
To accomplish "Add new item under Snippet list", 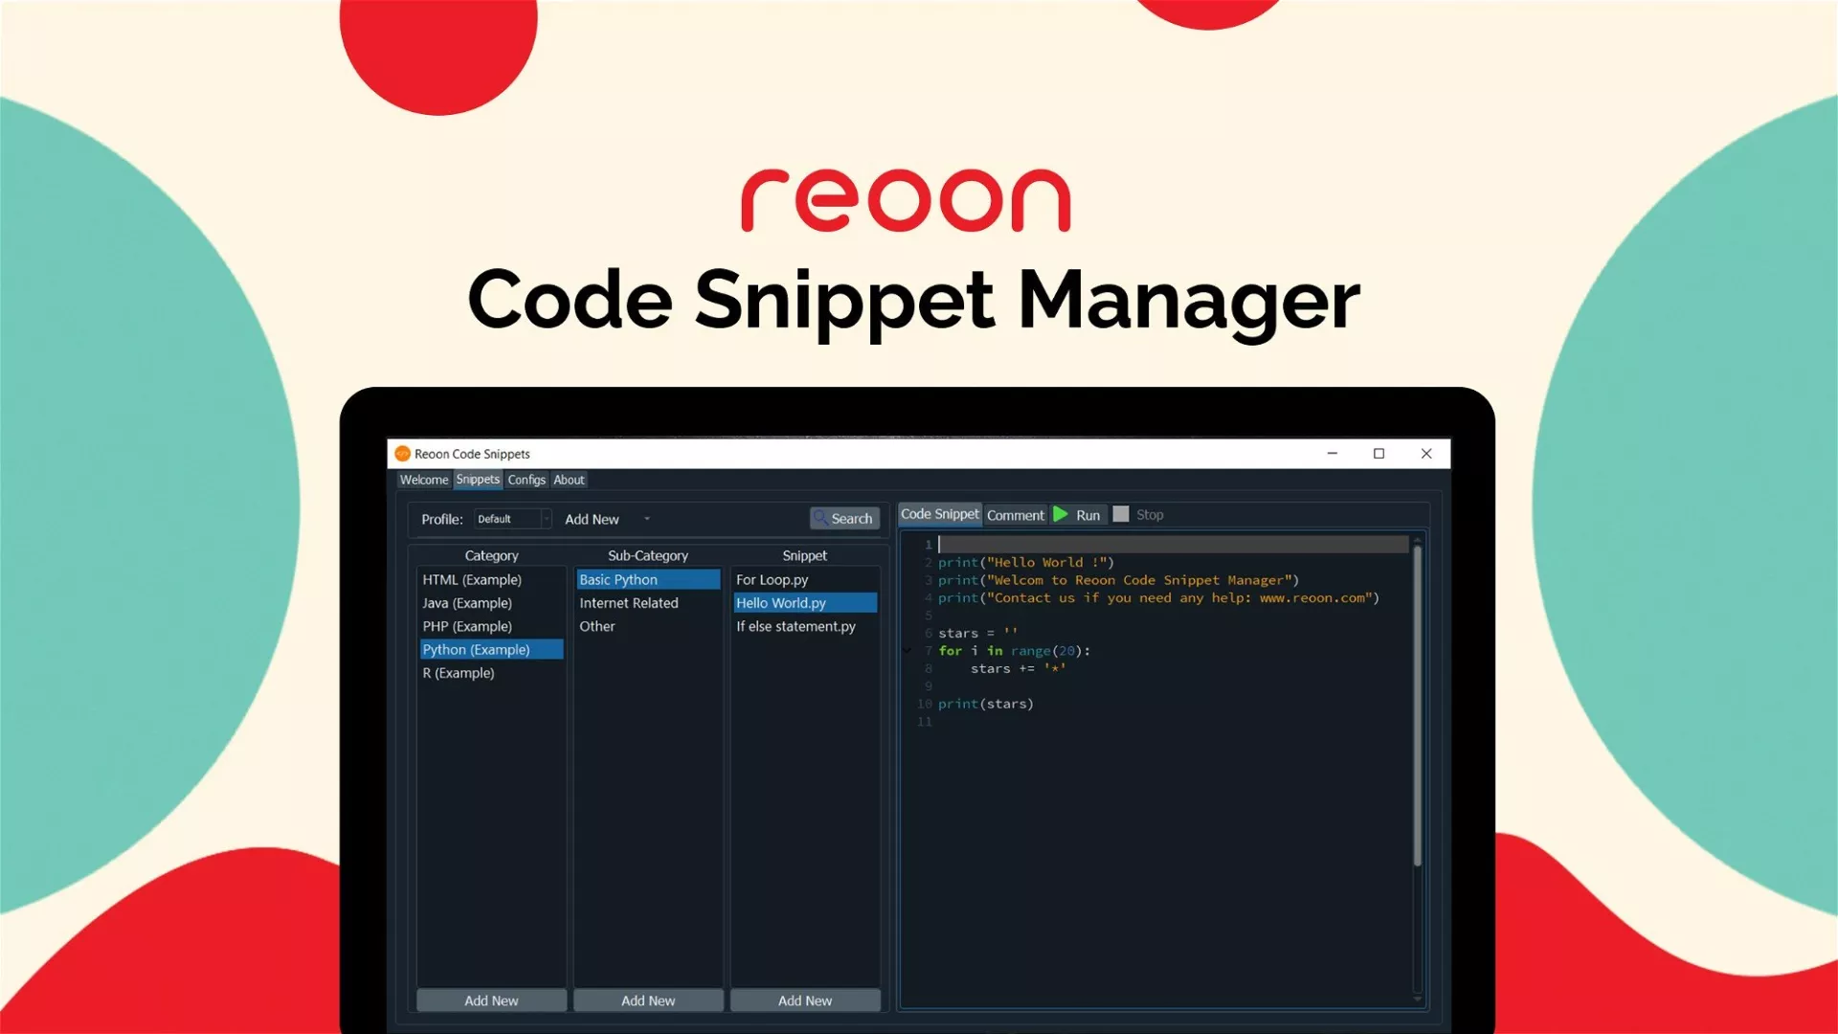I will click(x=805, y=1000).
